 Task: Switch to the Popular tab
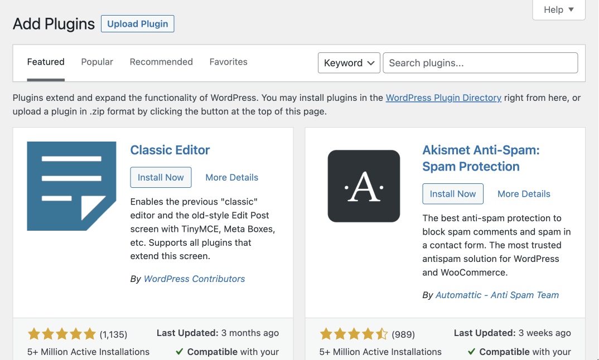coord(97,62)
